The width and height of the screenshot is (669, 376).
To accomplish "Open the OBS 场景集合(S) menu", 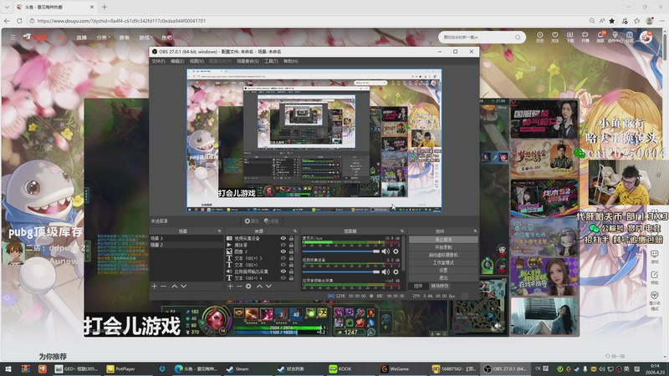I will point(248,61).
